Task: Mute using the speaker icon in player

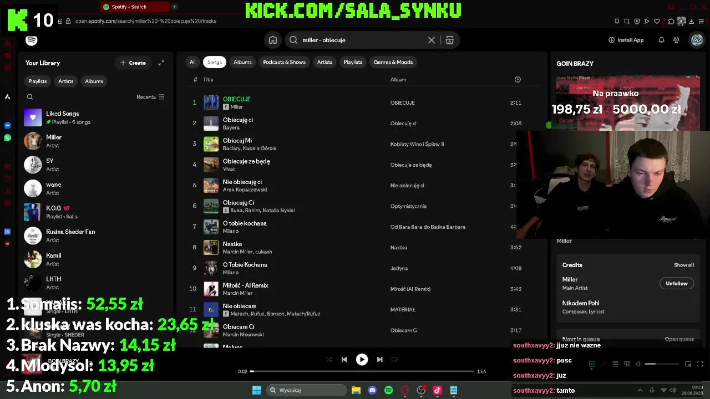Action: (638, 364)
